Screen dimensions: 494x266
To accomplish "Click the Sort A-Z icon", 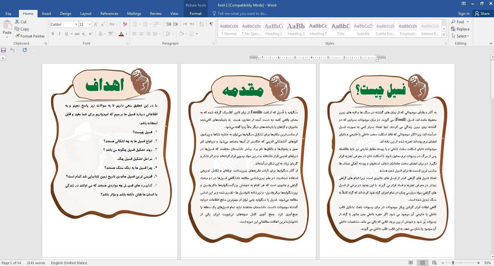I will [202, 24].
